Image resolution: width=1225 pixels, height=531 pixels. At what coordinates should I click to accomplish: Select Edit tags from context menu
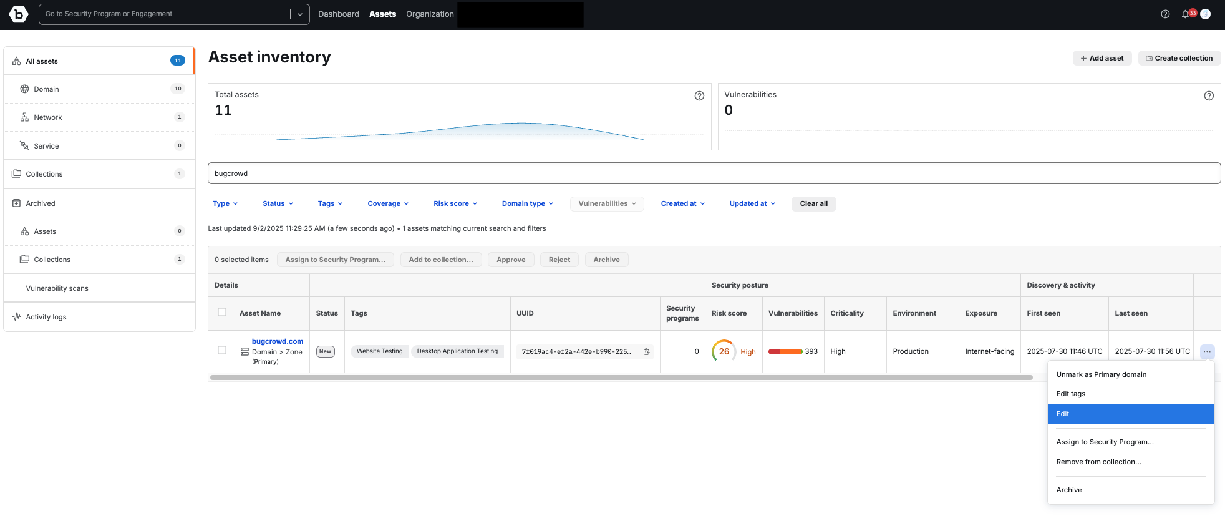coord(1131,394)
